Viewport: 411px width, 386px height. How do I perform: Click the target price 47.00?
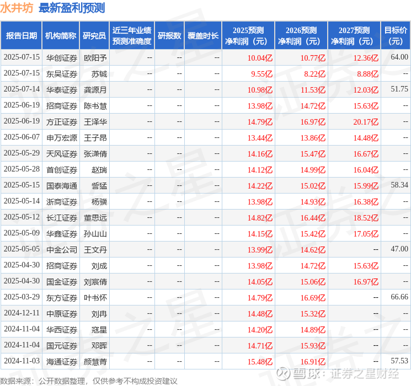tap(399, 249)
